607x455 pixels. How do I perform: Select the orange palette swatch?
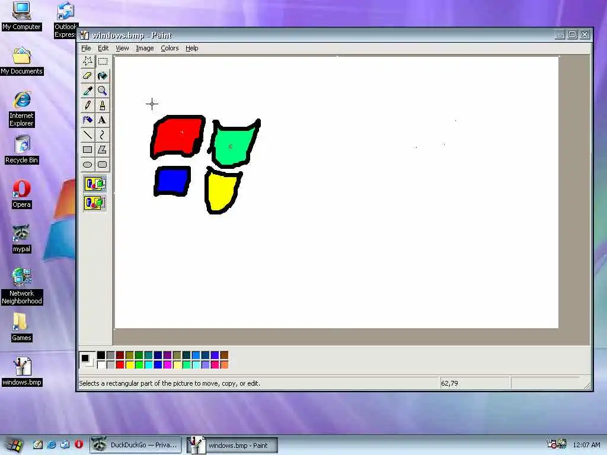pos(225,364)
